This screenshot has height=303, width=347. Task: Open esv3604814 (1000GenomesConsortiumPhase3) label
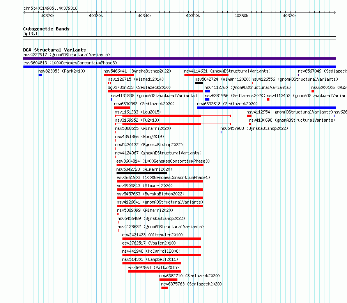click(163, 161)
